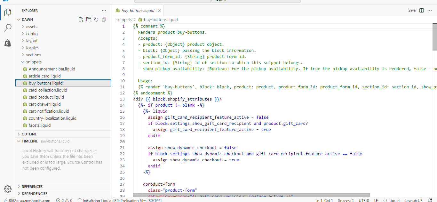This screenshot has height=202, width=437.
Task: Open the Shopify panel in activity bar
Action: pos(8,43)
